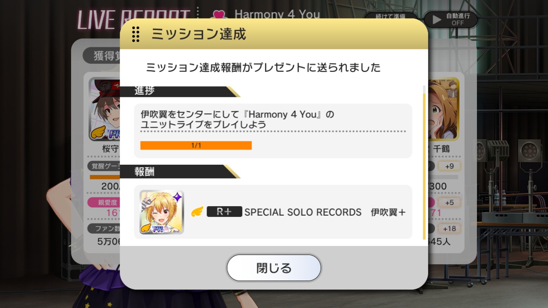548x308 pixels.
Task: Select the orange 1/1 mission progress bar
Action: (196, 145)
